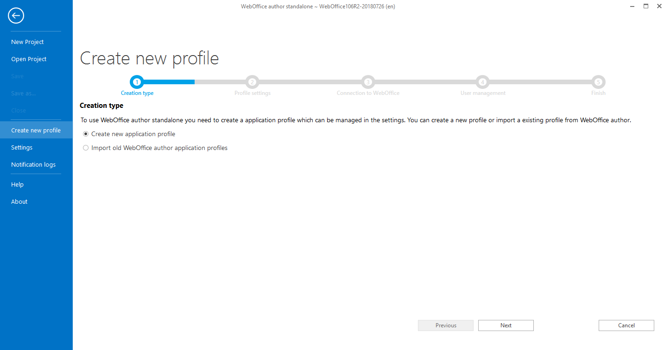Open New Project from the sidebar
The width and height of the screenshot is (664, 350).
[x=27, y=42]
